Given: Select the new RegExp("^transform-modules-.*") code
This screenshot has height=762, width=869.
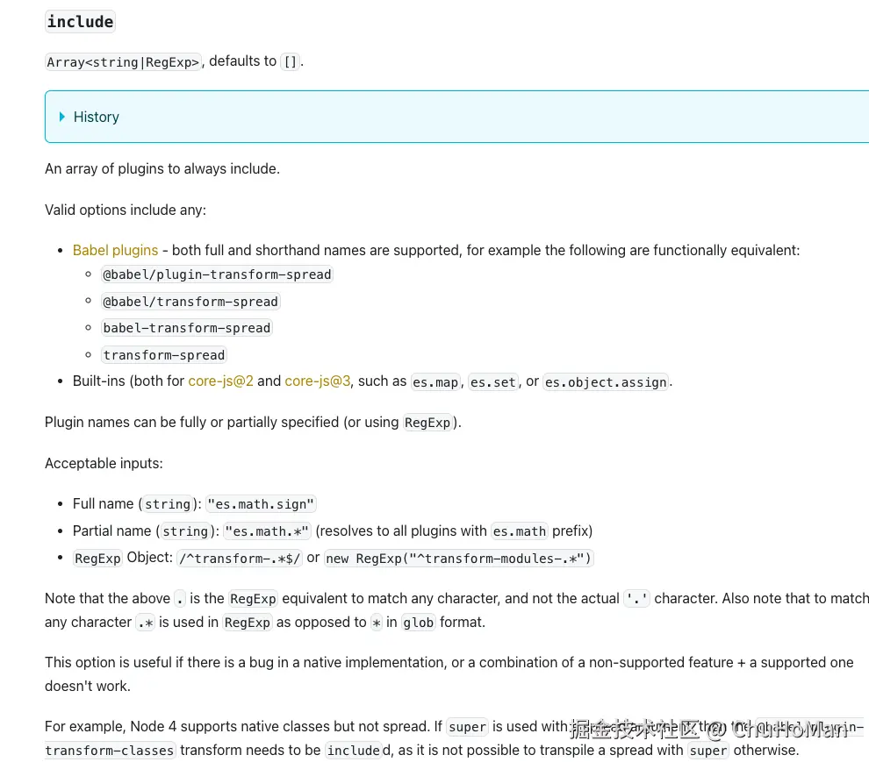Looking at the screenshot, I should click(459, 559).
